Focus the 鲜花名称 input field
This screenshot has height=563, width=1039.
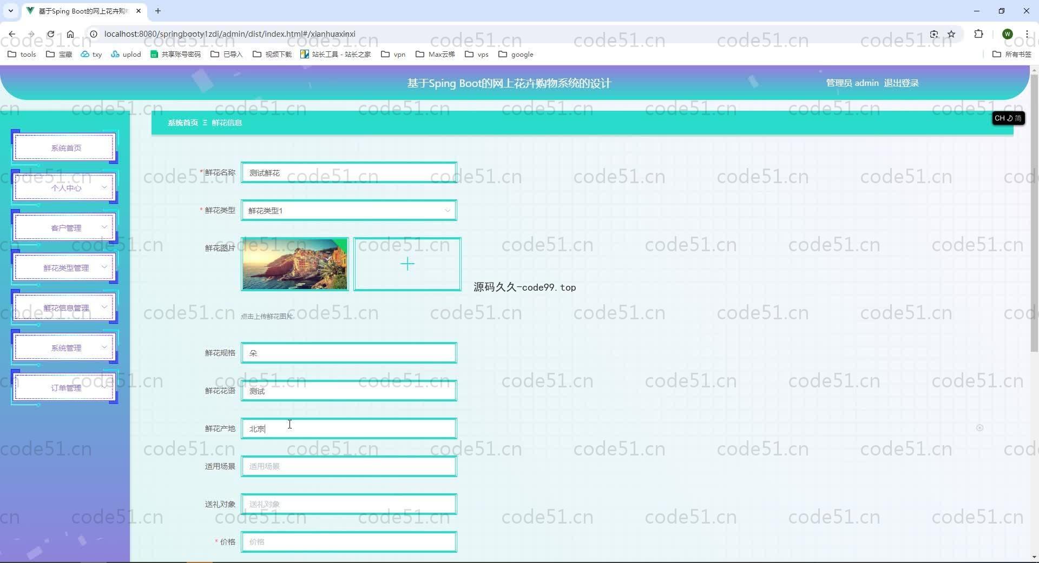pyautogui.click(x=349, y=172)
